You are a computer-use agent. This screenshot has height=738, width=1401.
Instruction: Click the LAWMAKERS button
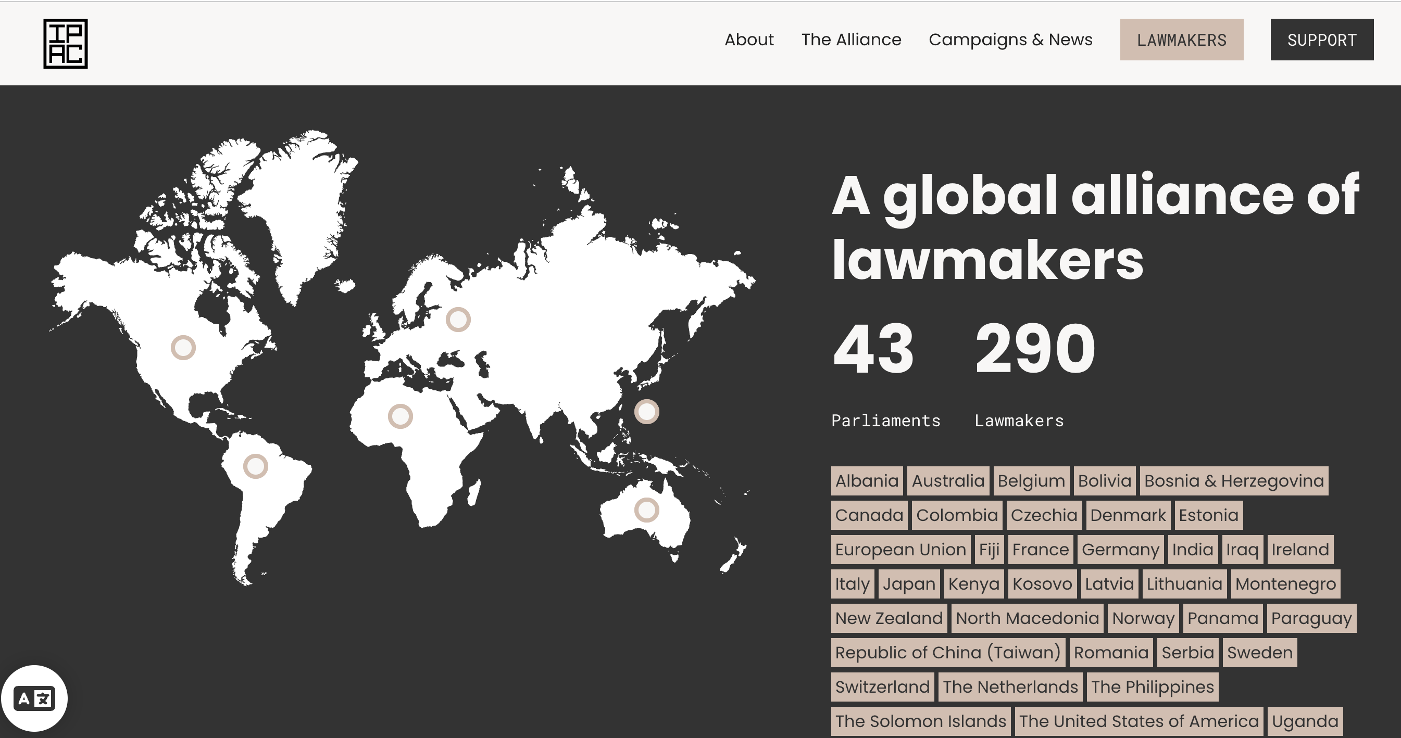tap(1181, 40)
